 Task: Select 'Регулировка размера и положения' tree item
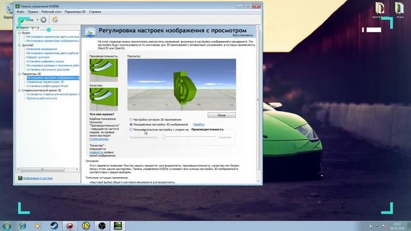point(53,65)
